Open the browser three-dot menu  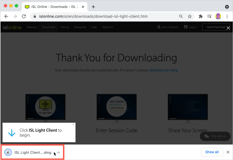227,16
